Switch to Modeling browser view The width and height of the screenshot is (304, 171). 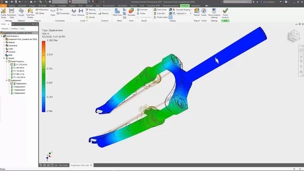[14, 28]
